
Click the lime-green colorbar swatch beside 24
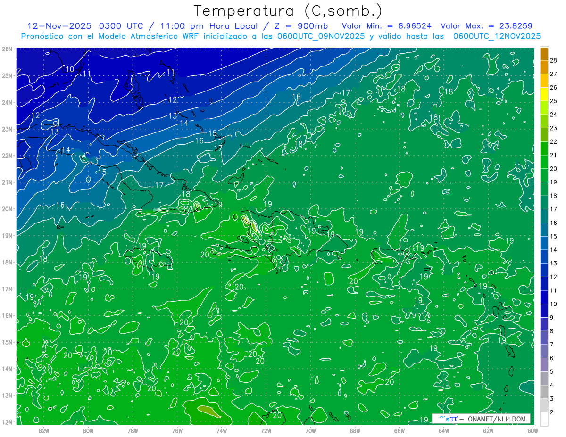544,108
